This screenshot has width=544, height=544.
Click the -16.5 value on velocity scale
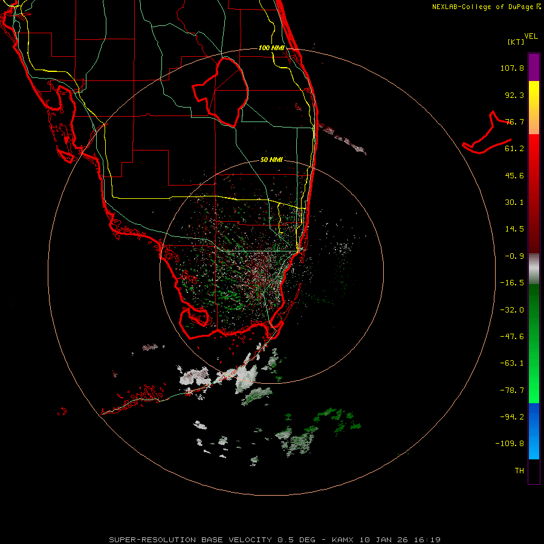512,283
